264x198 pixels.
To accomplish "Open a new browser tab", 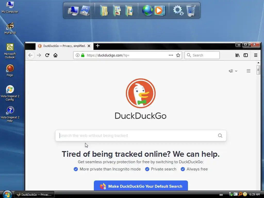I will click(98, 46).
